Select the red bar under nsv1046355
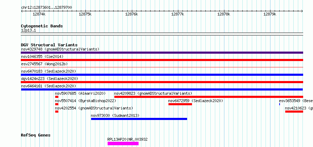This screenshot has width=313, height=147. (162, 60)
